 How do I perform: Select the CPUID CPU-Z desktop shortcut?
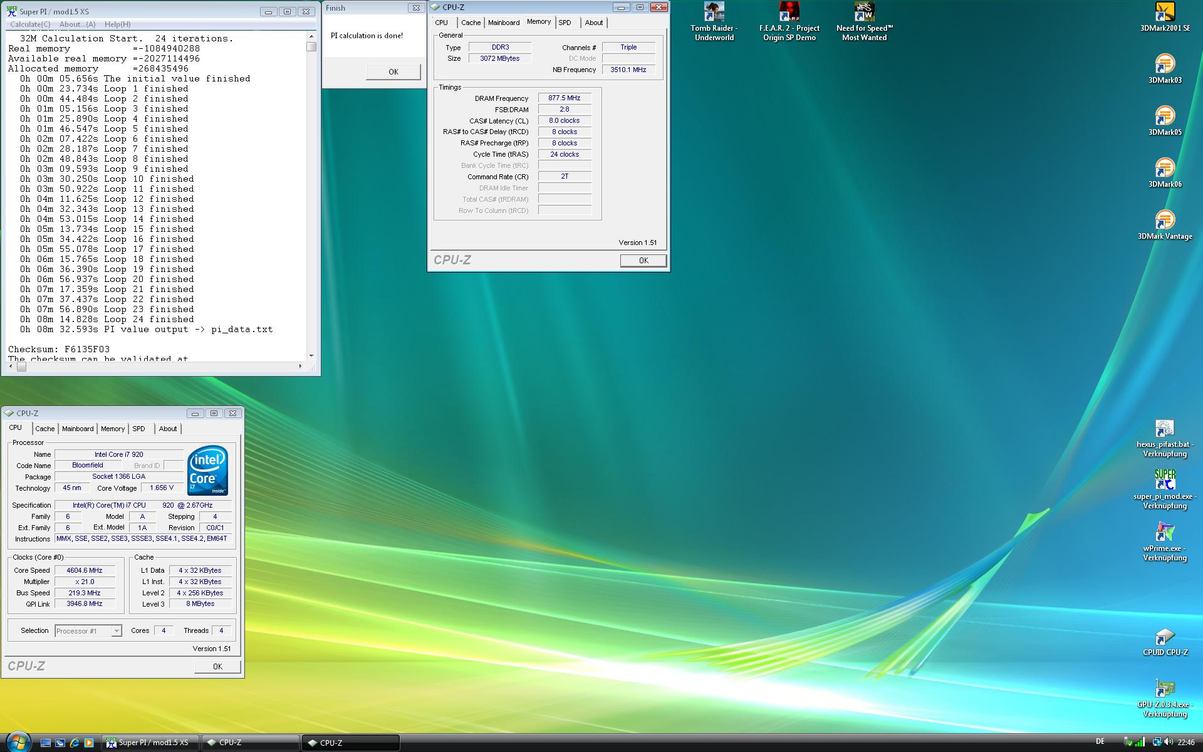[1165, 642]
